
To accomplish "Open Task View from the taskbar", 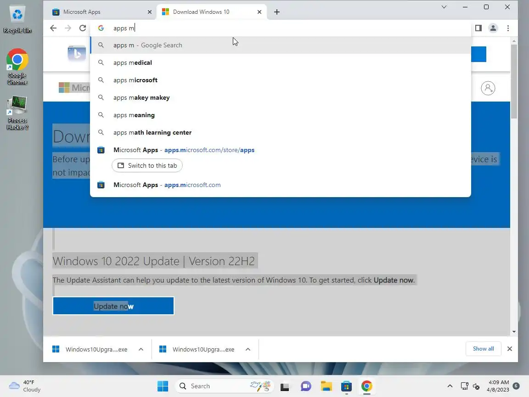I will click(285, 386).
